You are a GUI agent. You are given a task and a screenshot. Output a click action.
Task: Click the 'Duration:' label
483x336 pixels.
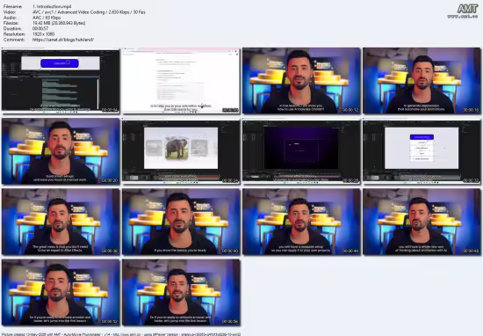[12, 28]
